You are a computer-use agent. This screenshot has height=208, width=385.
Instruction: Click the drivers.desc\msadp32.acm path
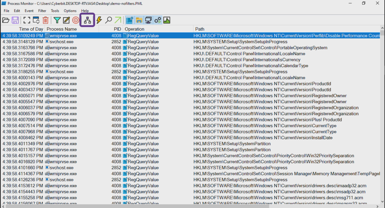[279, 192]
